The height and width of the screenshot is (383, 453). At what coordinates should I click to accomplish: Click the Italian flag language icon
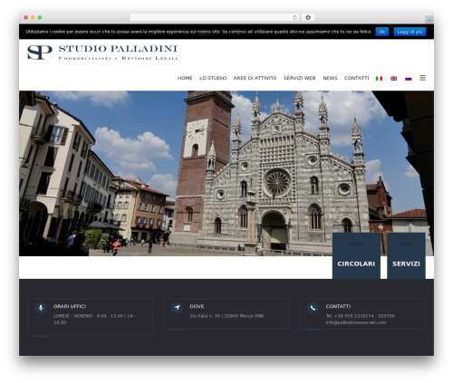379,79
